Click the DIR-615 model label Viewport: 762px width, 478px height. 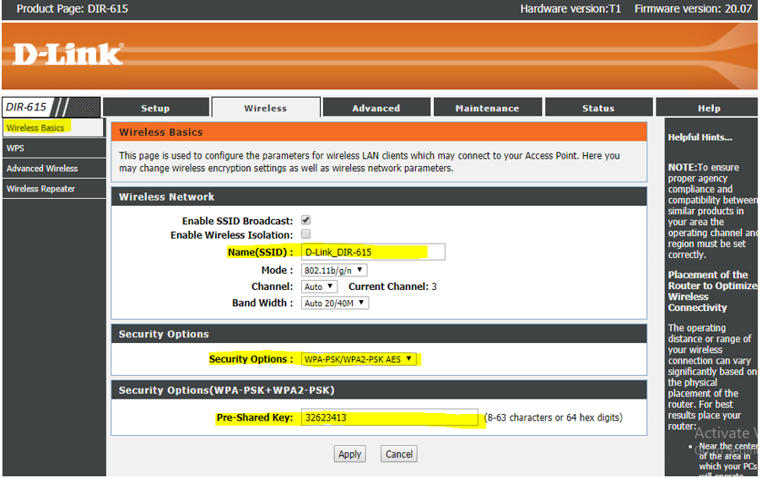(x=26, y=107)
